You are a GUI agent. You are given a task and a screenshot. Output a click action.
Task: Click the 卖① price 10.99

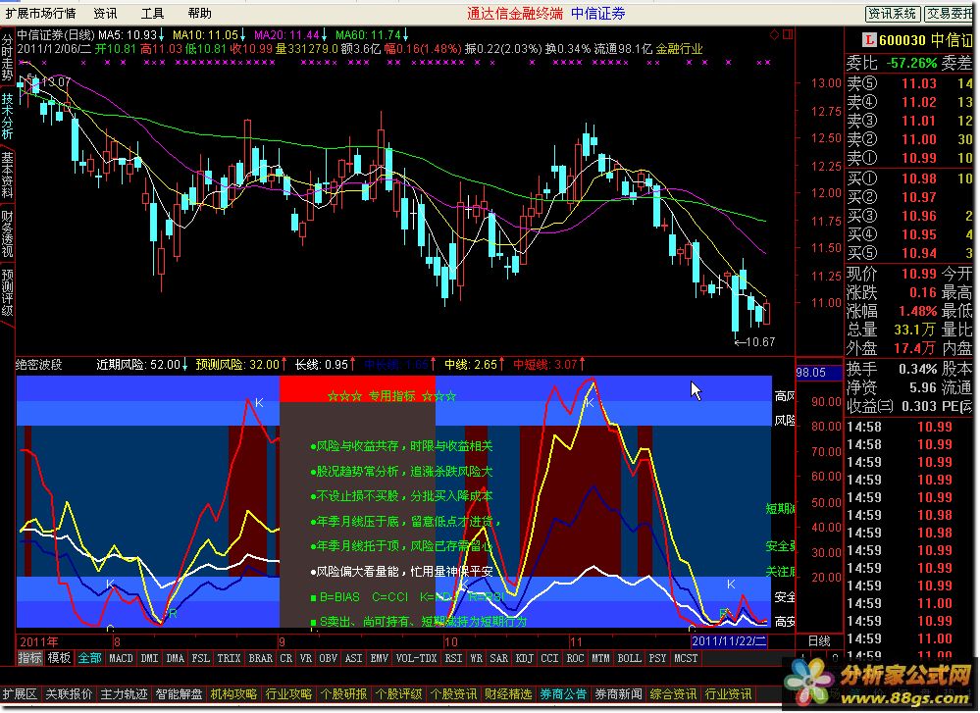(x=919, y=158)
